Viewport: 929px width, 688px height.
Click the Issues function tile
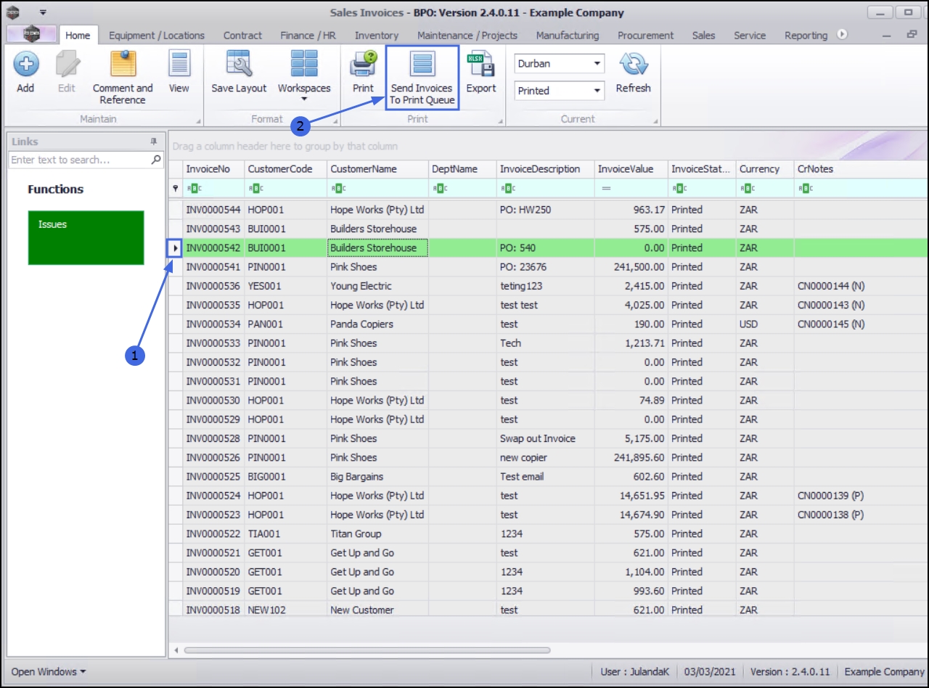86,237
